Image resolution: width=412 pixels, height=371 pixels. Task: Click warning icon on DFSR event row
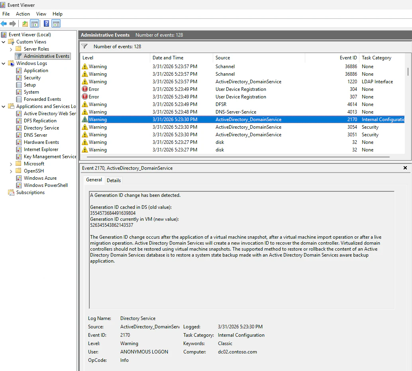click(84, 104)
